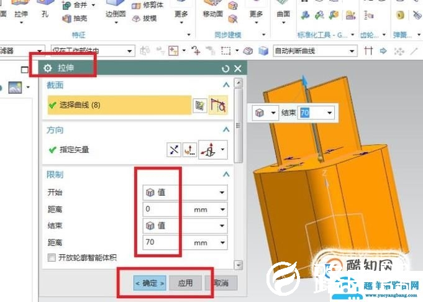Enable the 开放轮廓智能体积 checkbox
This screenshot has width=423, height=302.
(52, 257)
